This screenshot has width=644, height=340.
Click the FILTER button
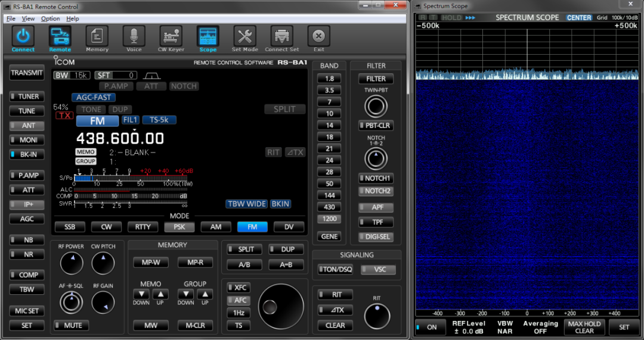376,79
